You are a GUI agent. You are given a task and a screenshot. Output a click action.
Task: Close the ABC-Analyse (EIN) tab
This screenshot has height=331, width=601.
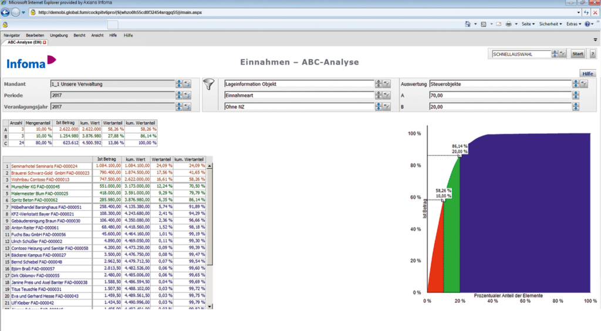click(x=45, y=43)
